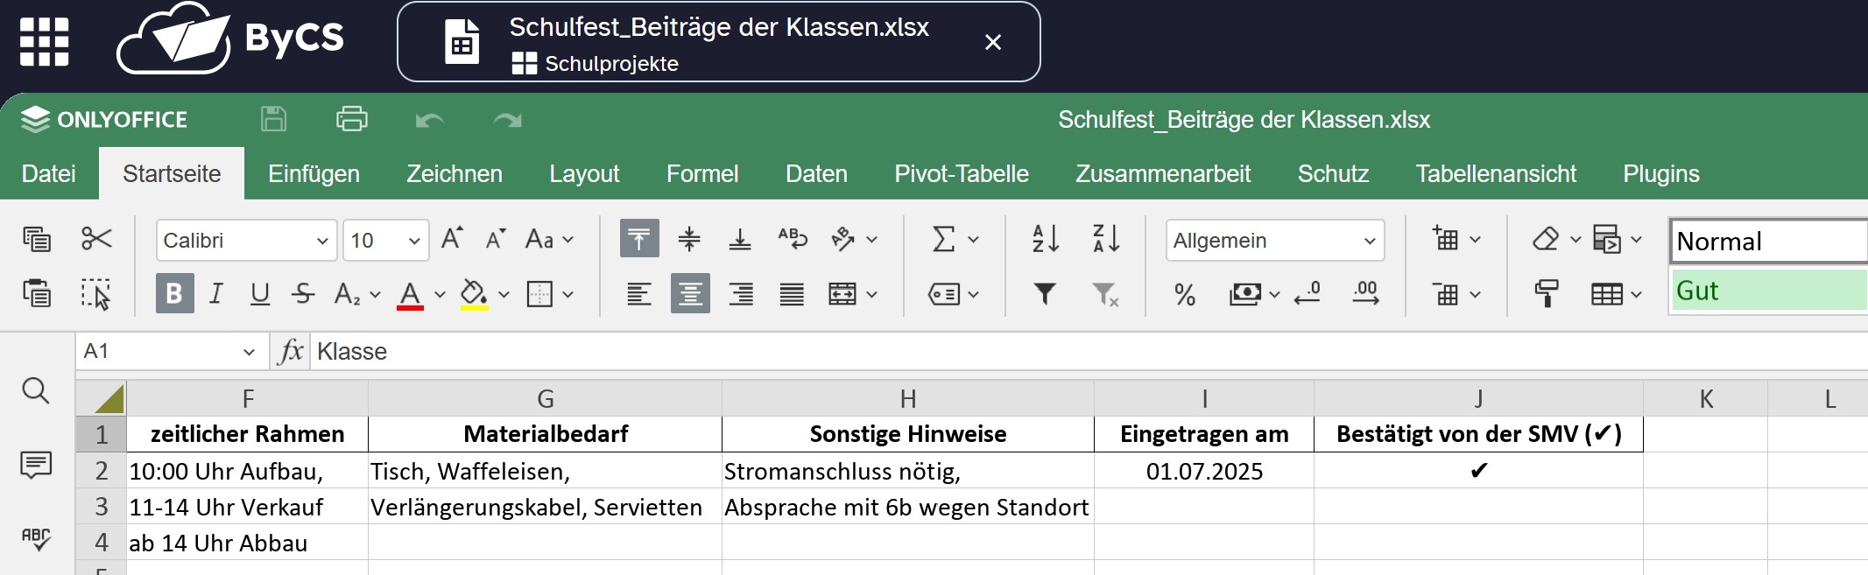Switch to the Einfügen tab
Image resolution: width=1868 pixels, height=575 pixels.
(x=314, y=174)
